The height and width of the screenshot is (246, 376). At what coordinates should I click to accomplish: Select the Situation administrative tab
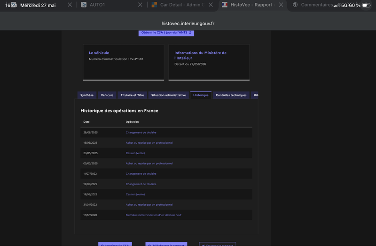(x=168, y=95)
